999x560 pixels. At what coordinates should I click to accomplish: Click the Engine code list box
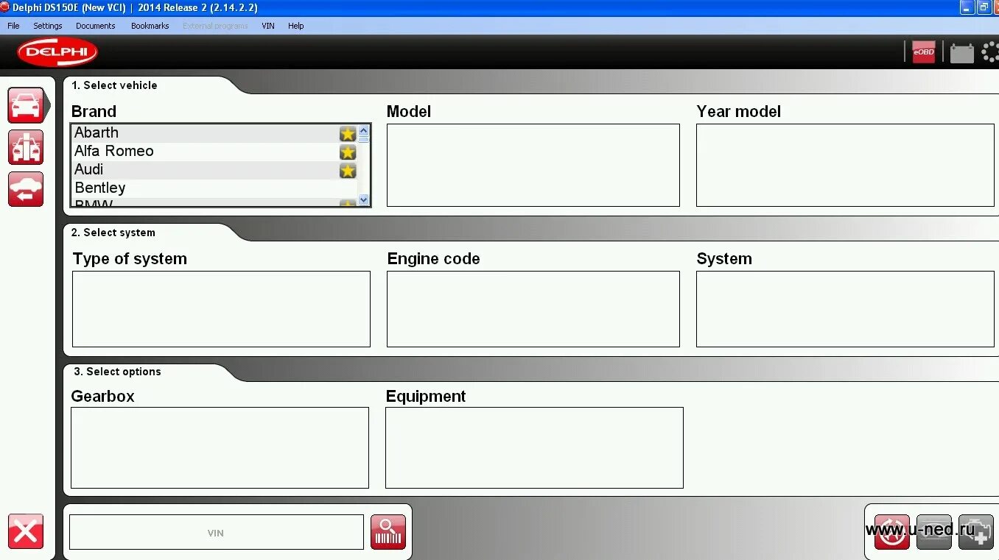533,309
